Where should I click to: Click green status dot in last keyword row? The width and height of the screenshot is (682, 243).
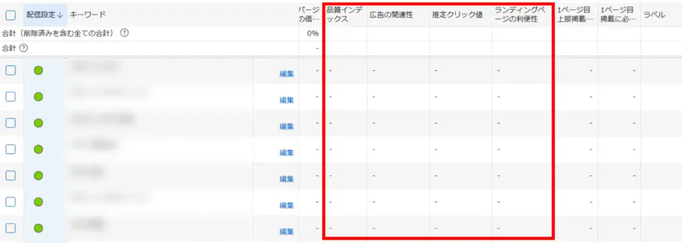(x=38, y=228)
